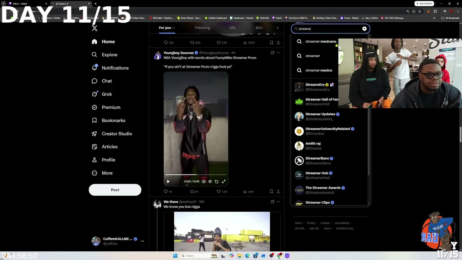Open the browser tab search dropdown
The image size is (462, 260).
[4, 4]
